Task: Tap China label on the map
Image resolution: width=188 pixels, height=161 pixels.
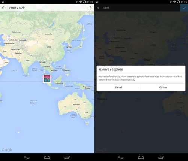Action: pyautogui.click(x=49, y=47)
